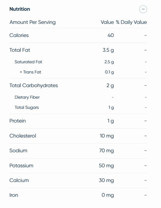
Task: Click the Saturated Fat sub-row
Action: [78, 62]
